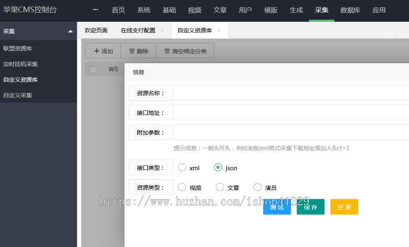Image resolution: width=409 pixels, height=247 pixels.
Task: Open the 应用 top menu
Action: (379, 10)
